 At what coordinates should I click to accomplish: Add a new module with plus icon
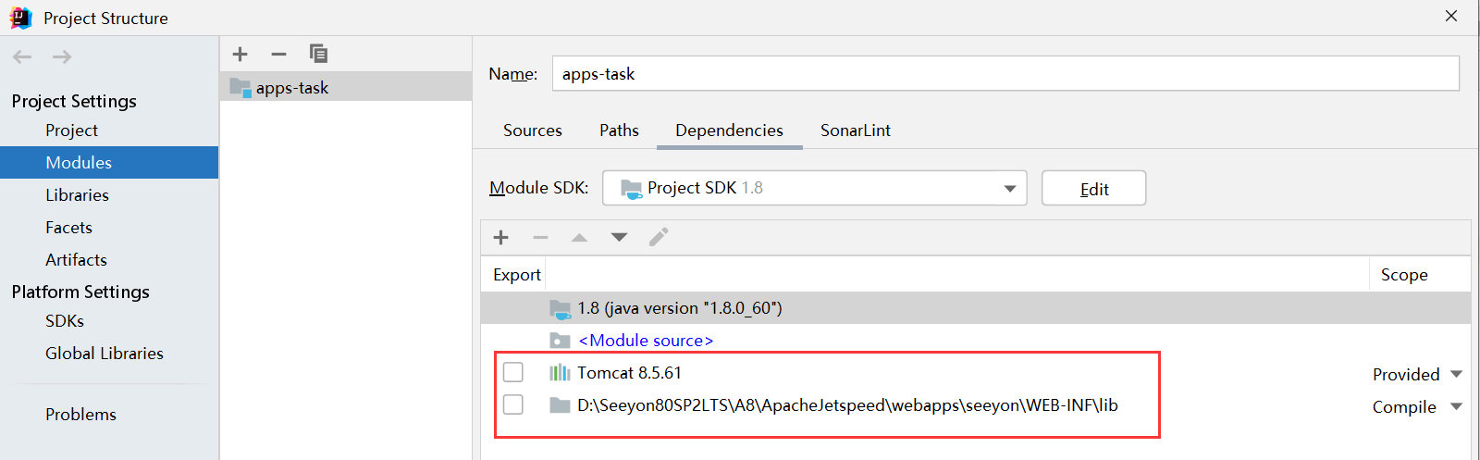click(x=240, y=54)
